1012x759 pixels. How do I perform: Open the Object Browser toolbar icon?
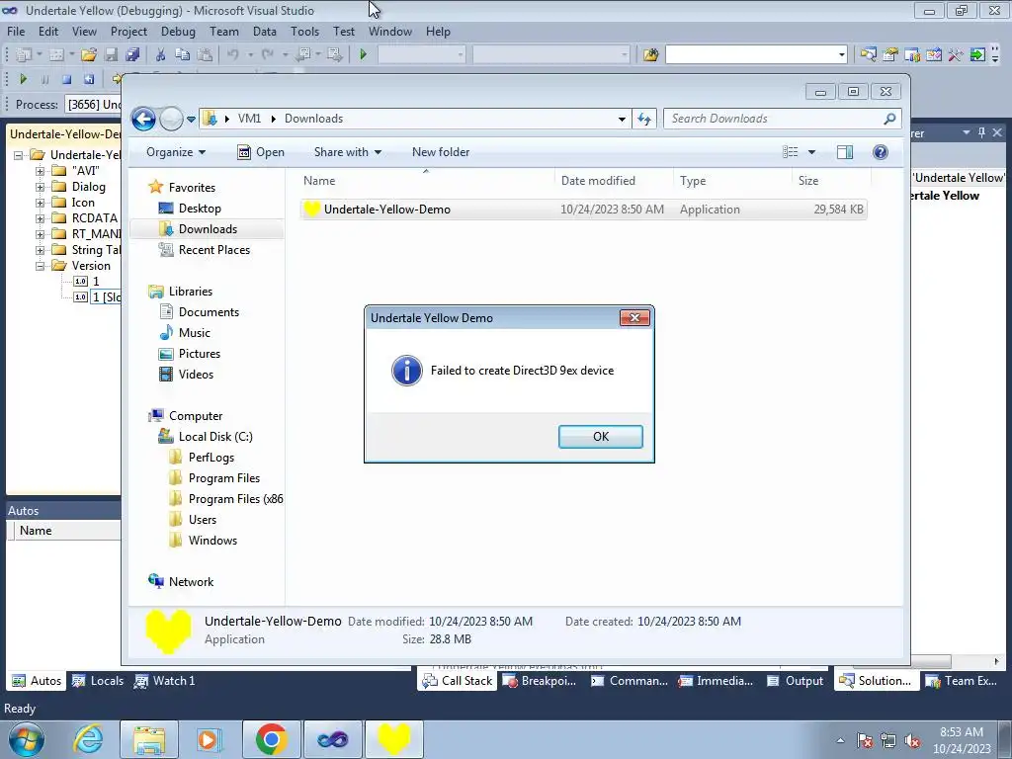click(x=912, y=55)
